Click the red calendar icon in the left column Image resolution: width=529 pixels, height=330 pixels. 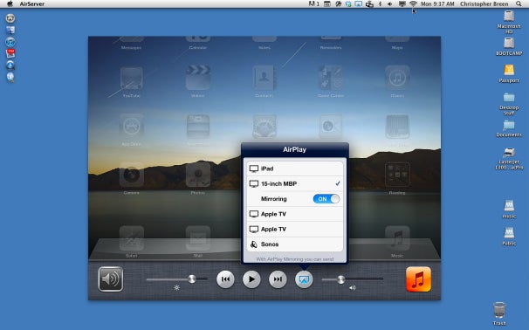pyautogui.click(x=10, y=53)
